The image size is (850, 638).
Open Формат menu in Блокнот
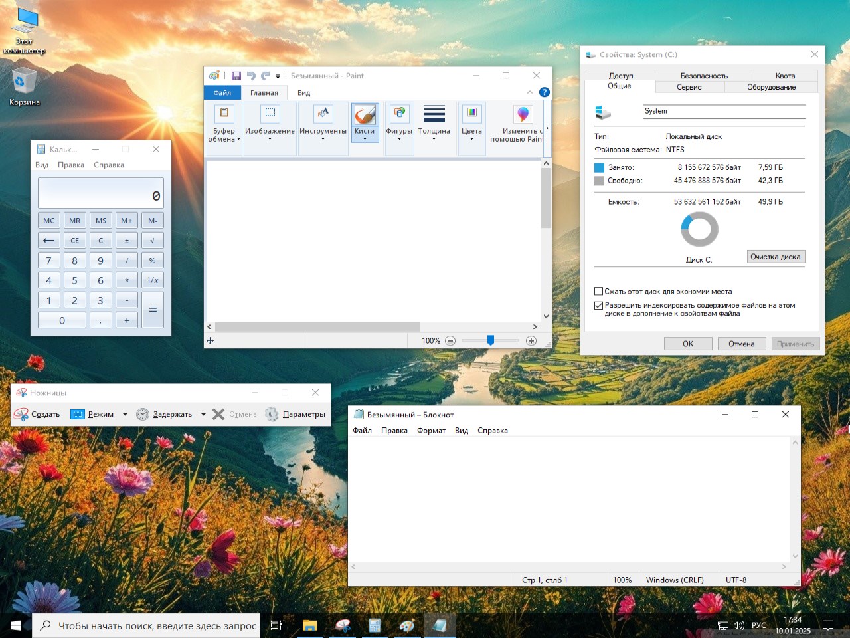click(431, 431)
